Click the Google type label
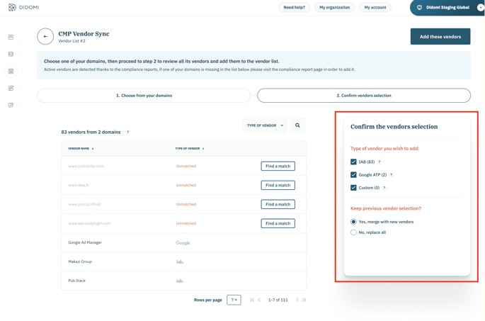The height and width of the screenshot is (321, 485). (x=183, y=243)
